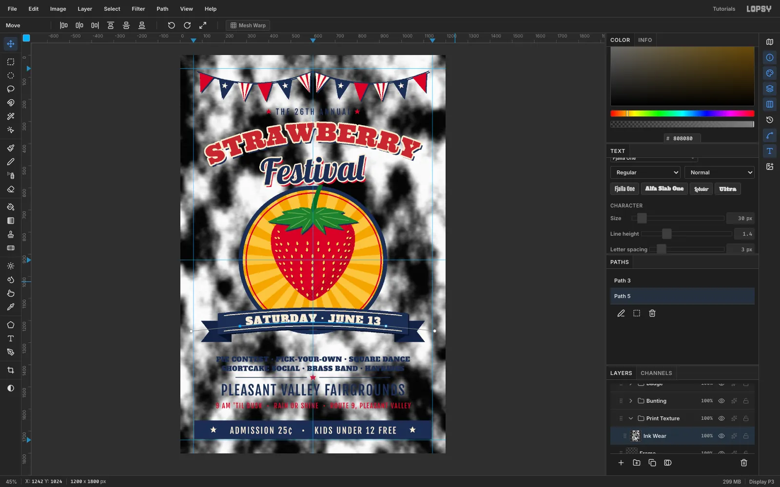Collapse the Print Texture layer group
Image resolution: width=780 pixels, height=487 pixels.
click(x=631, y=418)
